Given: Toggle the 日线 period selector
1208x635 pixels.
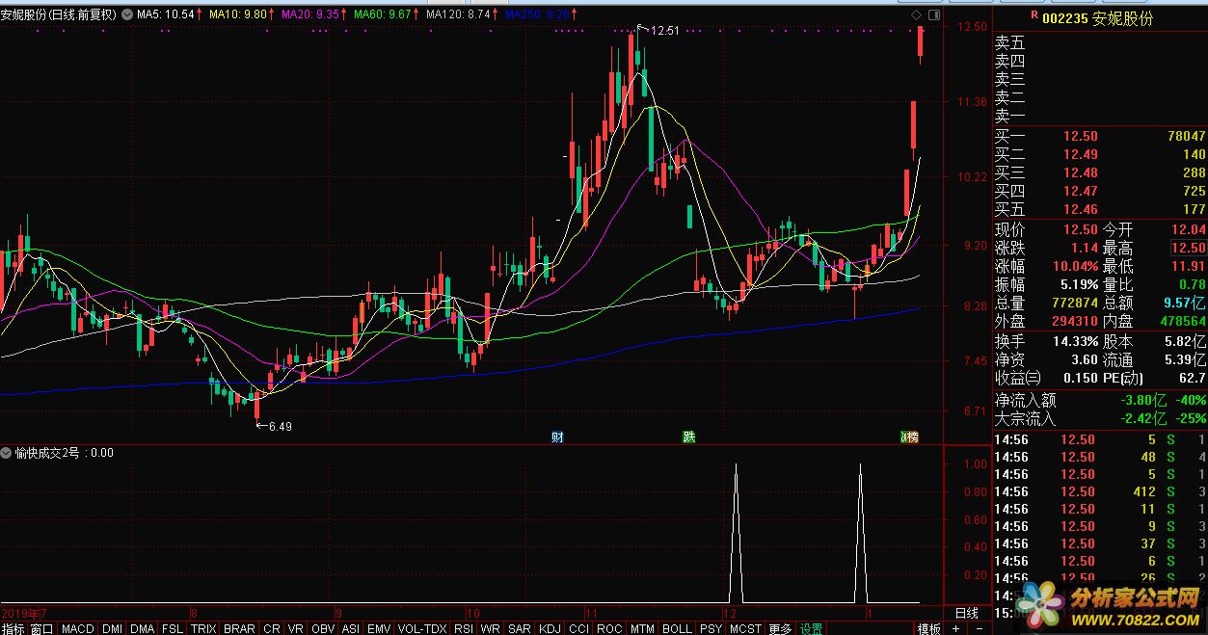Looking at the screenshot, I should [x=965, y=613].
